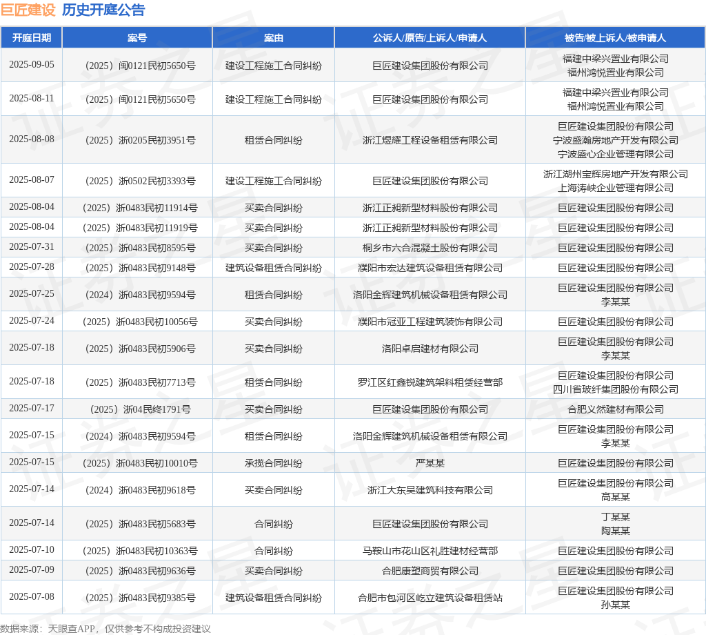Click plaintiff 合肥市包河区屹立建筑设备租赁站
This screenshot has width=706, height=635.
430,598
